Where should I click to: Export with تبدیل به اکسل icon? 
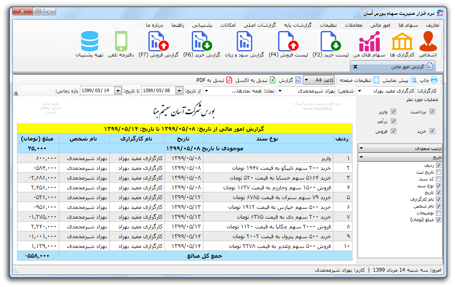(x=273, y=80)
